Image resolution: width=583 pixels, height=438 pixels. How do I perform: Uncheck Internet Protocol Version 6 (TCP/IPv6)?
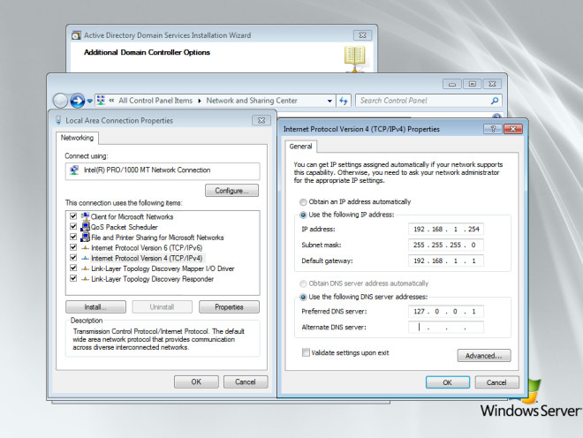[x=73, y=247]
